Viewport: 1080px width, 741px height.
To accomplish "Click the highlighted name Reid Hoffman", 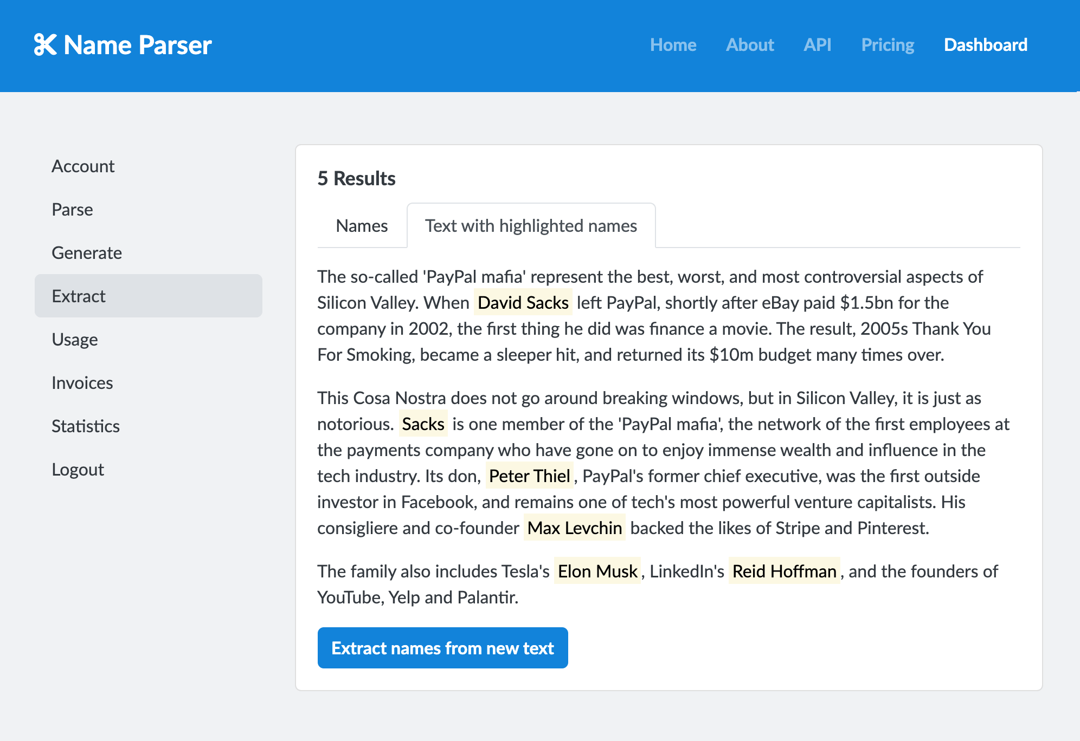I will coord(784,571).
